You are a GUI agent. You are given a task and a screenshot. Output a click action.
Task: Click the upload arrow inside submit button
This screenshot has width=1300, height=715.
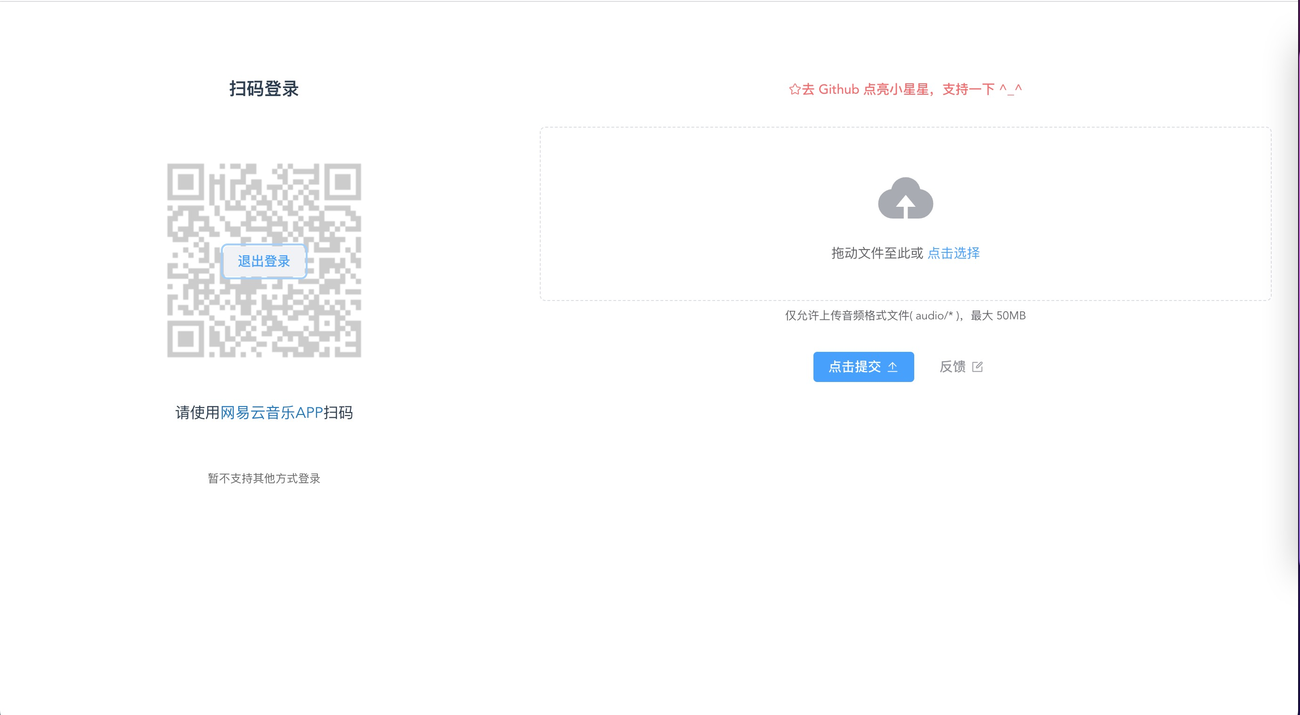click(892, 367)
